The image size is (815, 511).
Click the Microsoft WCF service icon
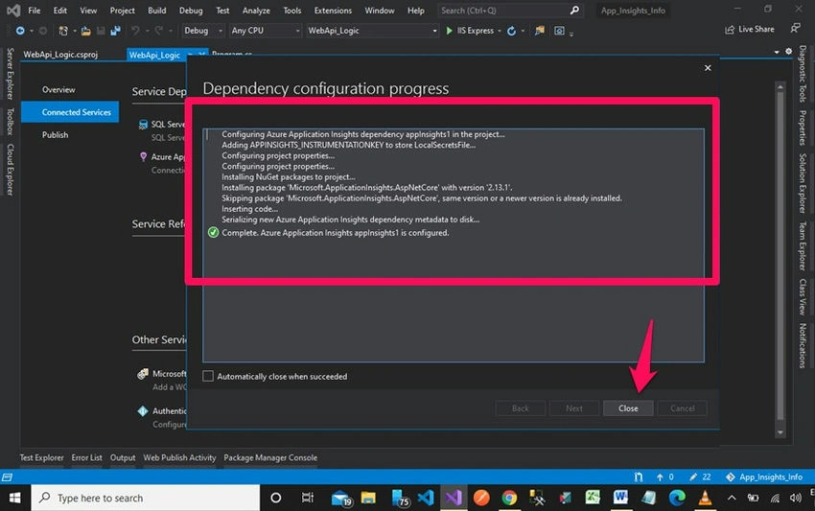pos(143,374)
